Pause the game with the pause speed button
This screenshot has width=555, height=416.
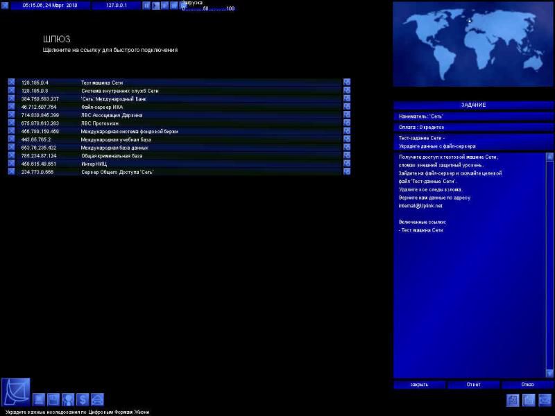[146, 6]
